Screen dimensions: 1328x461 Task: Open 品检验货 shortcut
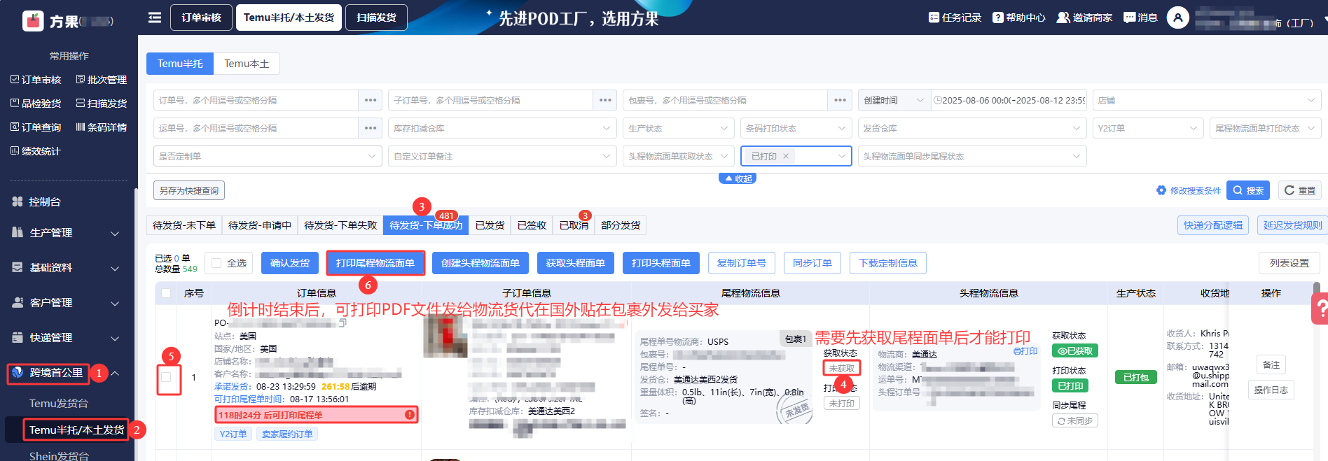click(36, 104)
